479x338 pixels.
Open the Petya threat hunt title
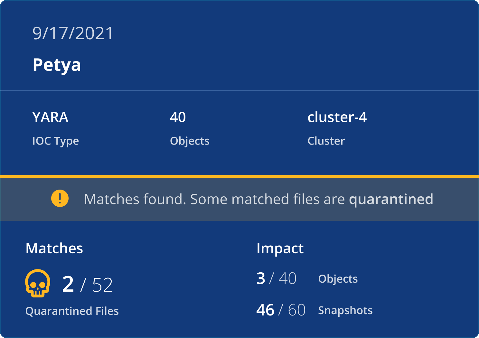57,65
